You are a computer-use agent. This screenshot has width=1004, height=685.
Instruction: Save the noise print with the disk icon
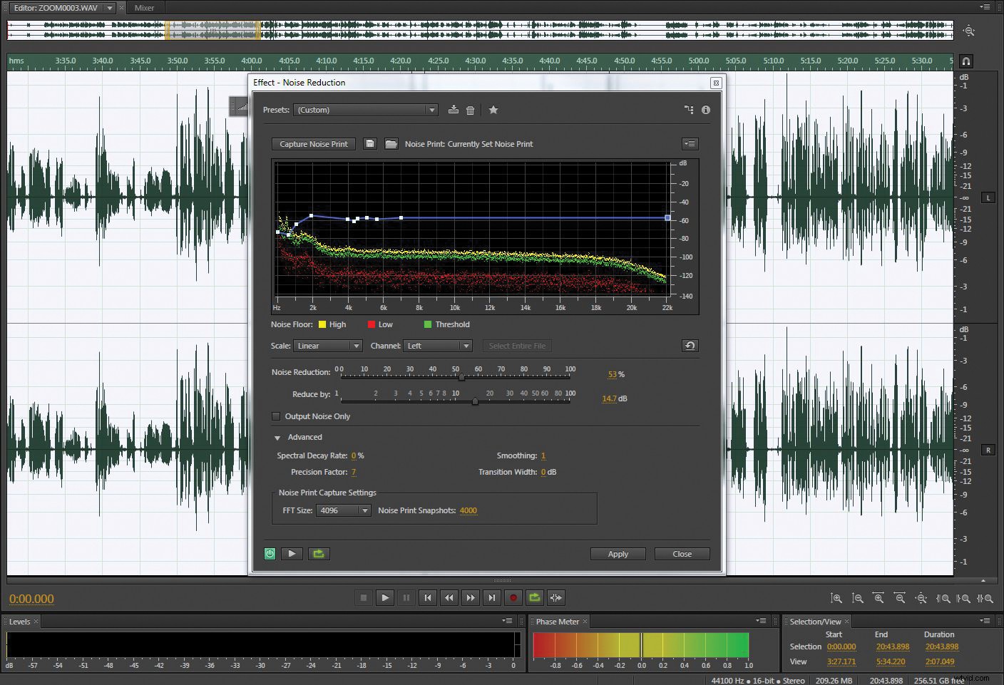click(x=370, y=143)
